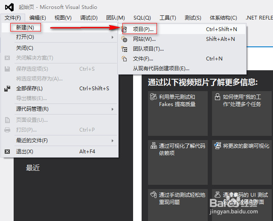Open the 将更改的影响可视化 video
Viewport: 273px width, 221px height.
[242, 162]
